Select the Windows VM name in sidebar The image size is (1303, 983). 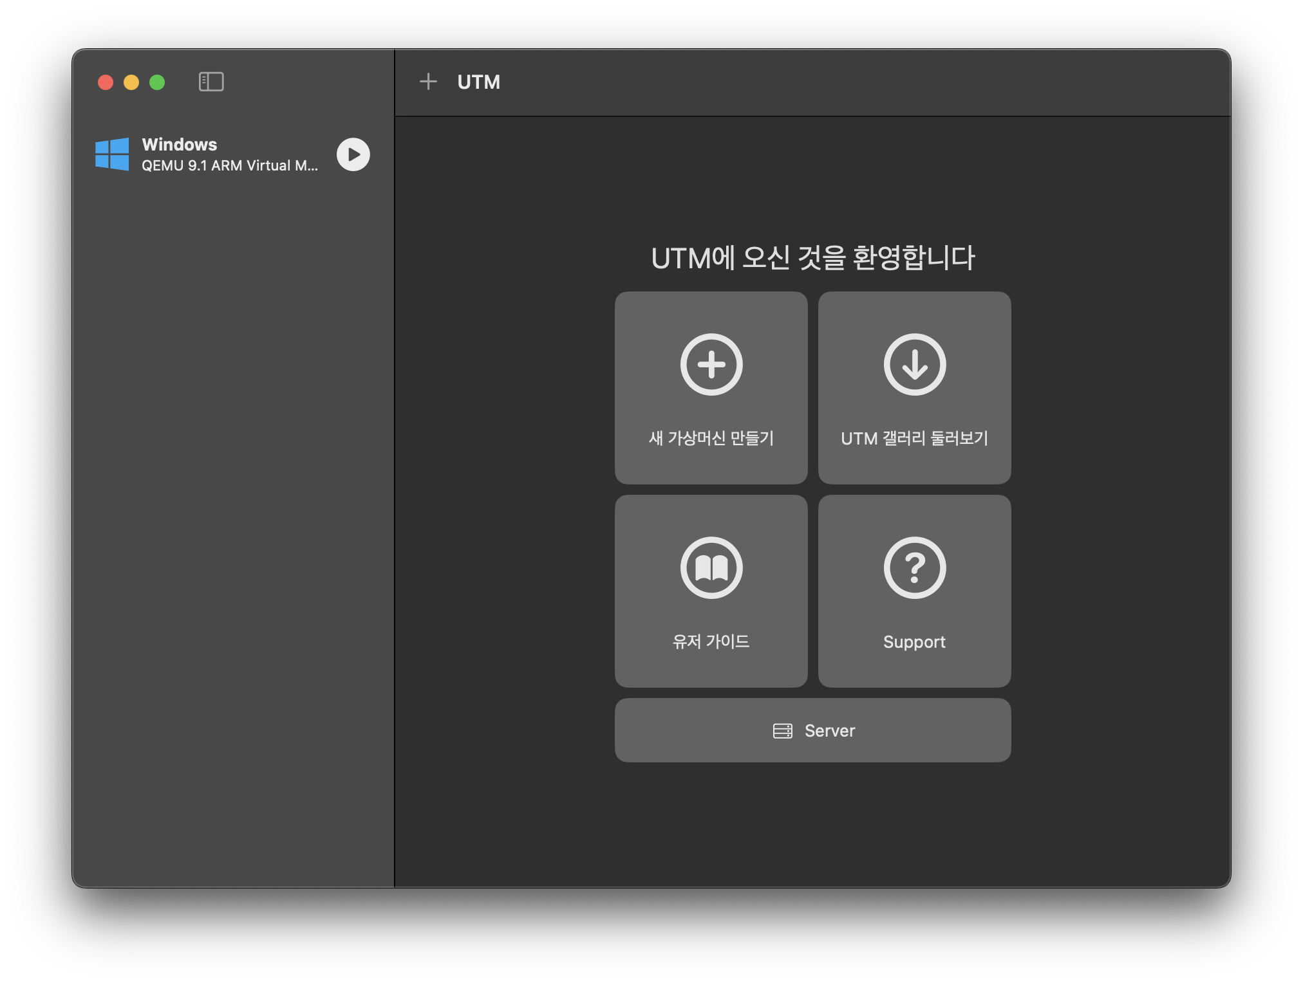(180, 144)
